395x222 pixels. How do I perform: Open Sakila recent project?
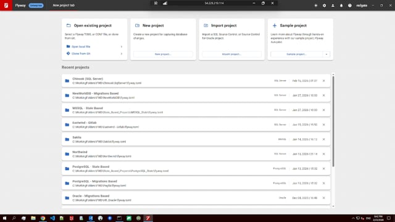pyautogui.click(x=196, y=139)
